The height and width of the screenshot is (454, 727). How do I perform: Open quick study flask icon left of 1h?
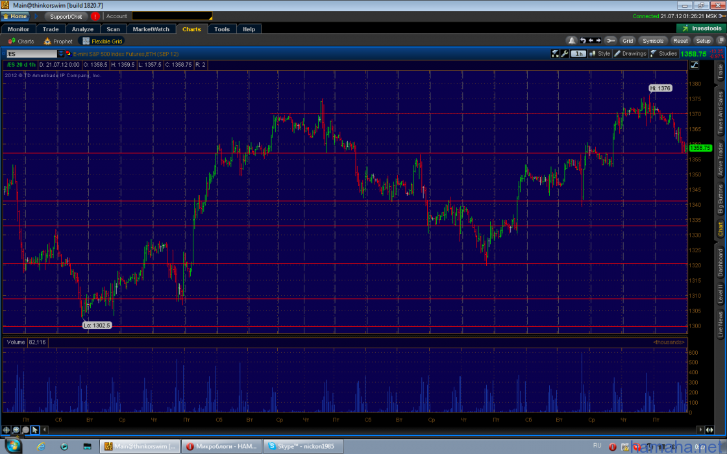tap(555, 54)
